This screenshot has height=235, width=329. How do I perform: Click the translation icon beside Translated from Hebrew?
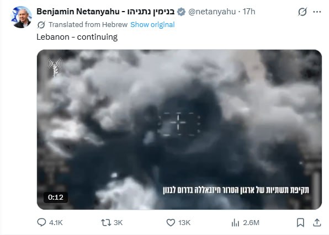coord(41,25)
